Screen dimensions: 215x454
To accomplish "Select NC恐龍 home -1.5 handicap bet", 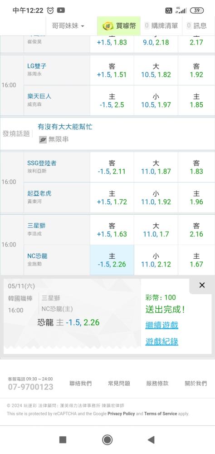I will coord(112,260).
